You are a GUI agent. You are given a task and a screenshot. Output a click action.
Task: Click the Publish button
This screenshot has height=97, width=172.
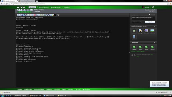pyautogui.click(x=150, y=22)
